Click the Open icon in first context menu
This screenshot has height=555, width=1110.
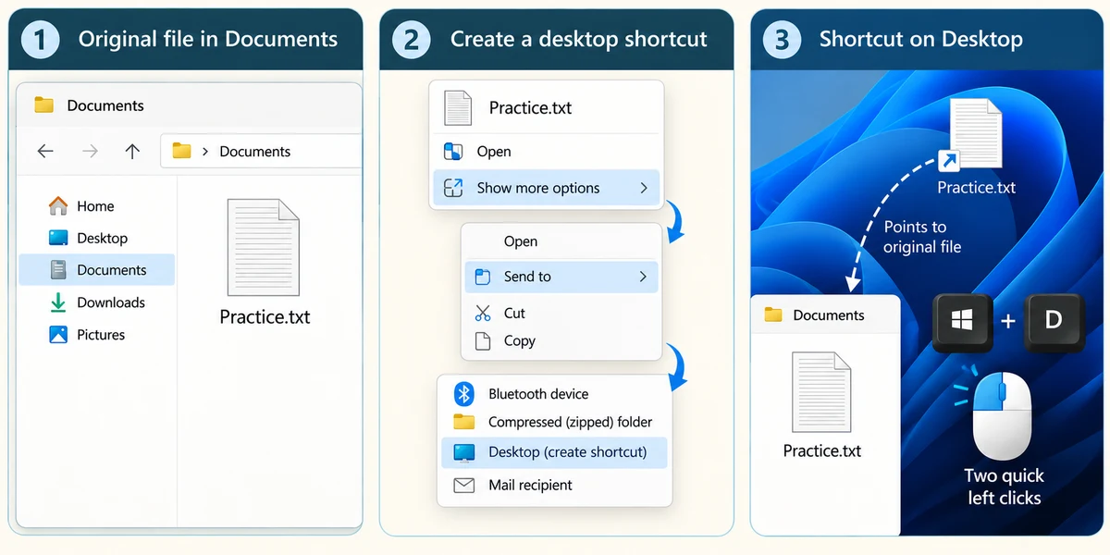pyautogui.click(x=453, y=152)
